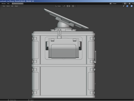The image size is (134, 101).
Task: Open the view layer browse icon
Action: tap(130, 4)
